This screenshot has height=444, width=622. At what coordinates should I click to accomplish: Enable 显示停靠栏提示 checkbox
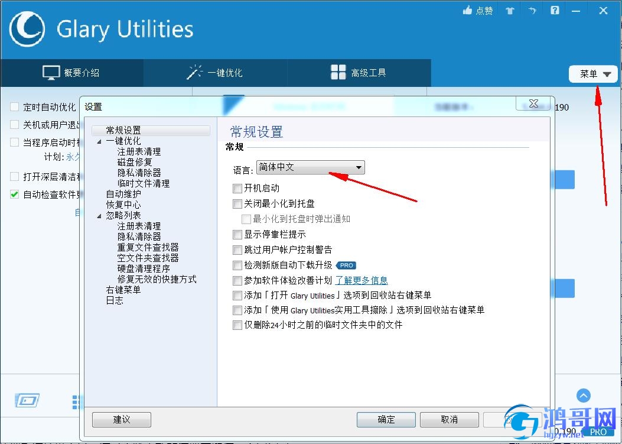237,235
